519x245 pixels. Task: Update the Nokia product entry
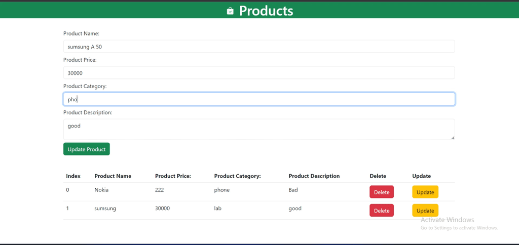[x=425, y=192]
